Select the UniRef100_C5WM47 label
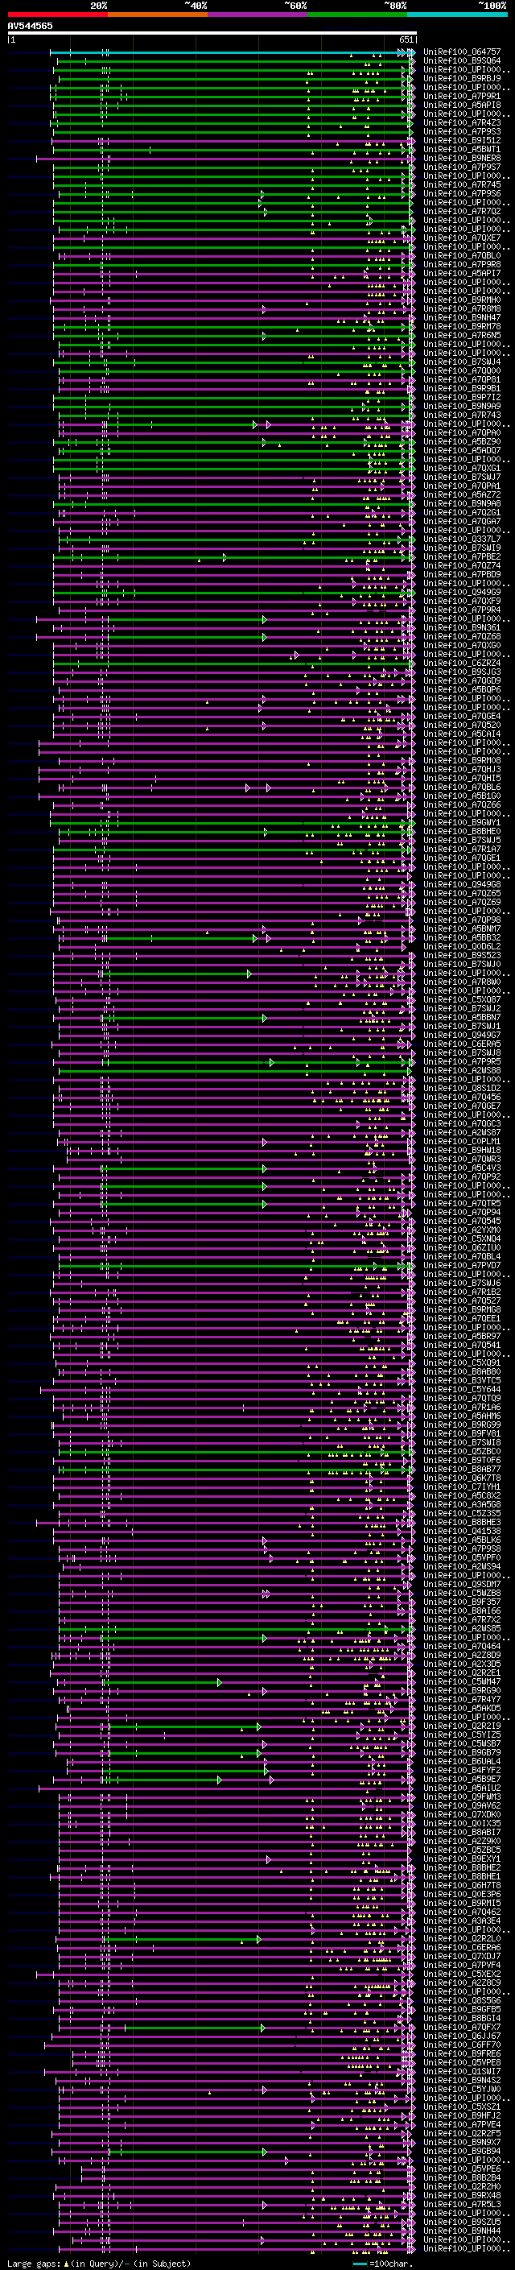Image resolution: width=515 pixels, height=2270 pixels. pyautogui.click(x=461, y=1681)
